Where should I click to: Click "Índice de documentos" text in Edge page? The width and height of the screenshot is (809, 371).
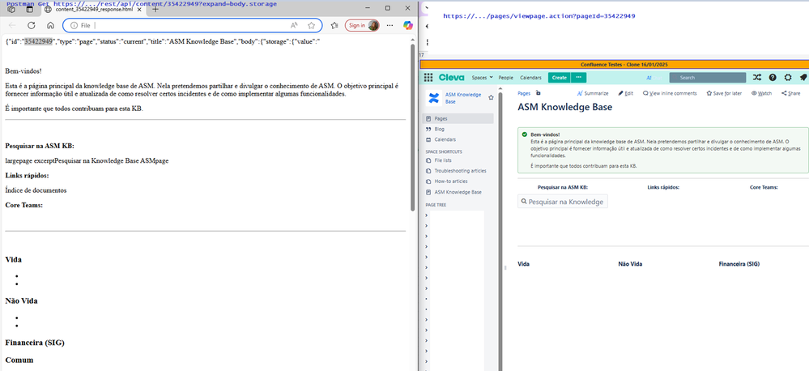point(36,190)
